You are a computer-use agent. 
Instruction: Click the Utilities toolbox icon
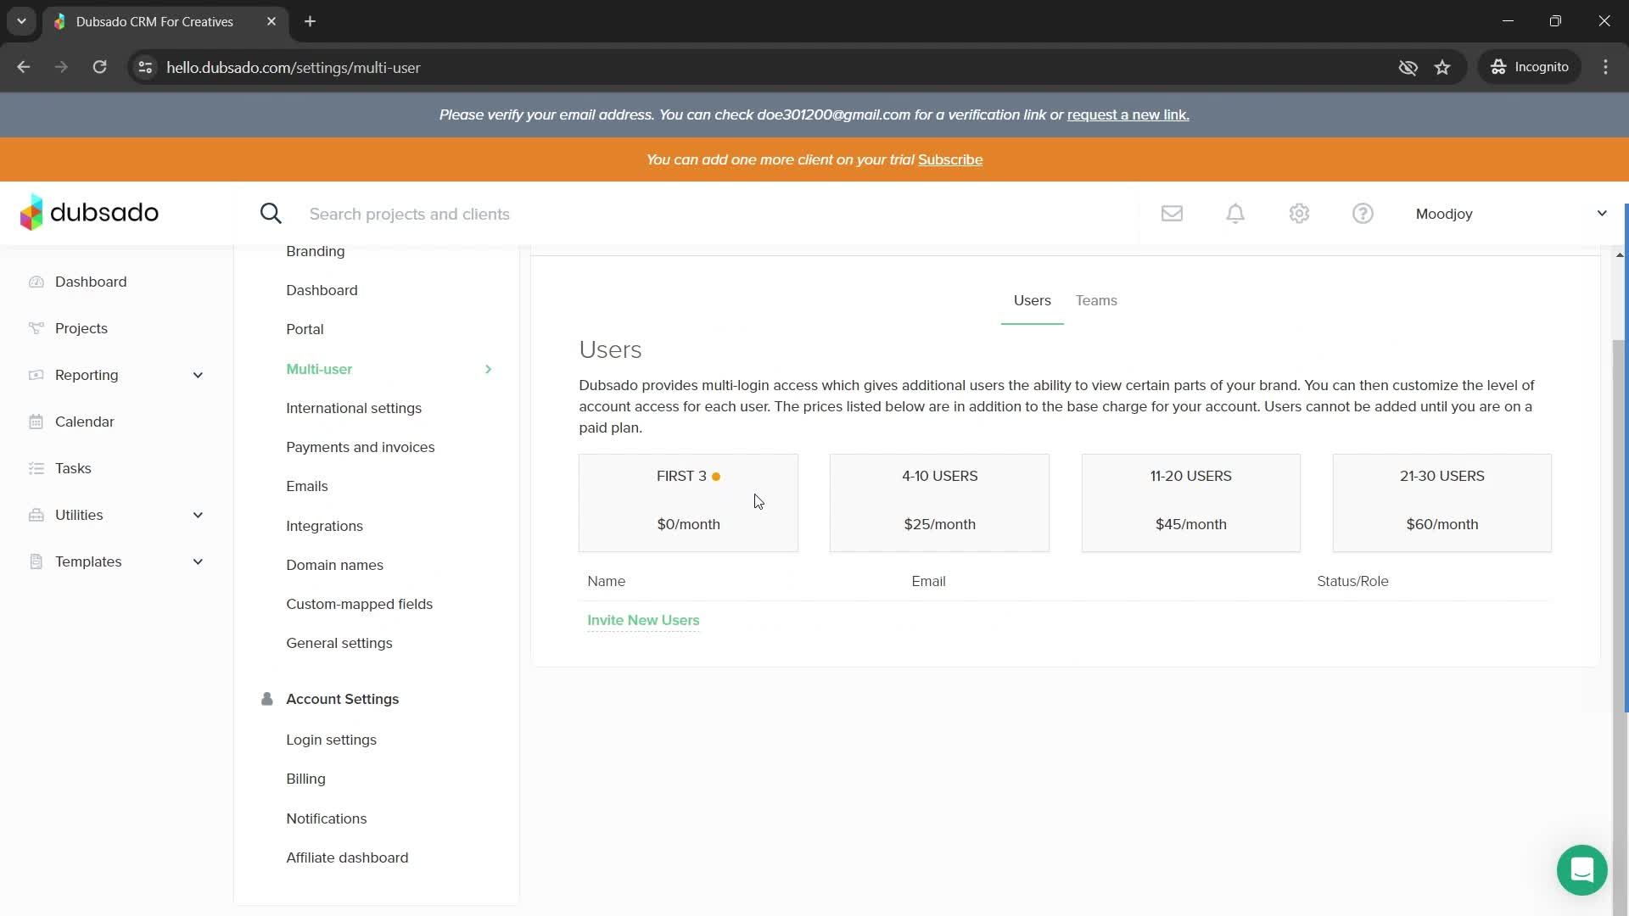point(36,515)
